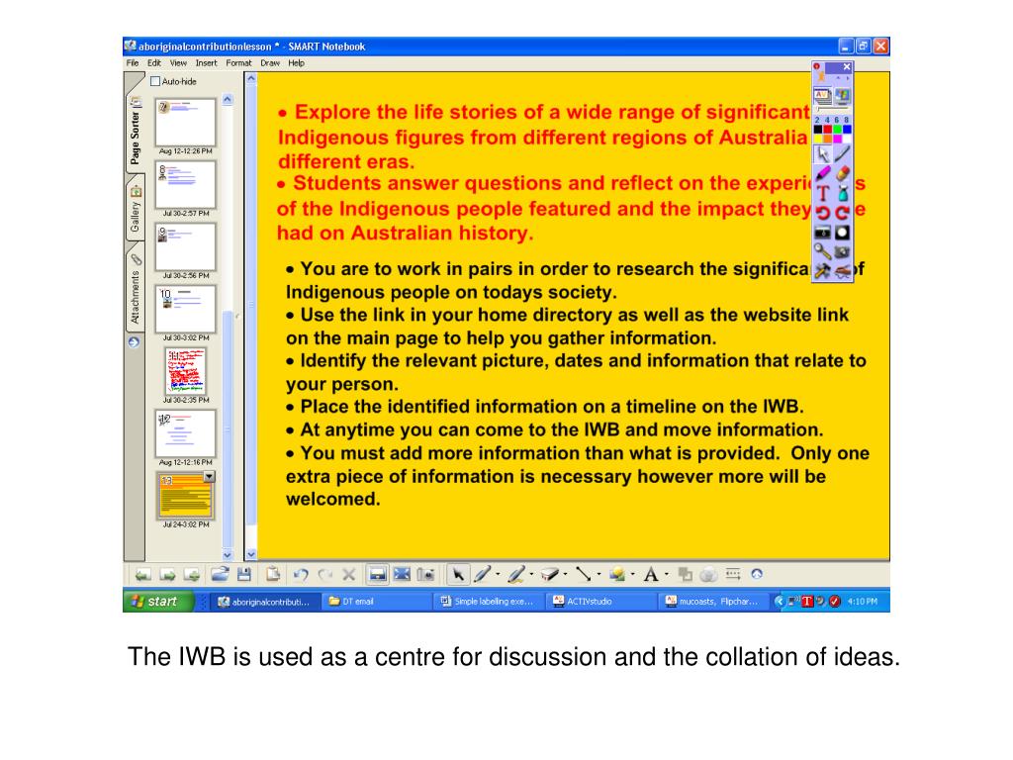Pick green color in floating palette
The height and width of the screenshot is (760, 1013).
click(x=837, y=130)
